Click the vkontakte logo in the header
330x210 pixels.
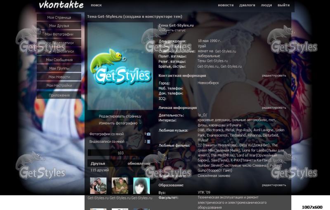pyautogui.click(x=61, y=5)
